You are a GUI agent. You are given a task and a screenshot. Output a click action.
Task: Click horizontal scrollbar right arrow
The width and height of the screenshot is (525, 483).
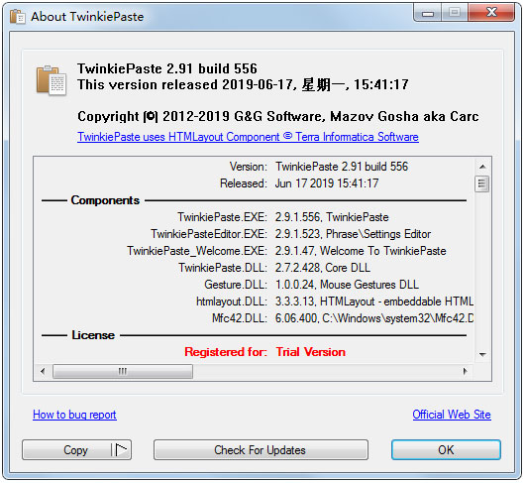pos(465,371)
